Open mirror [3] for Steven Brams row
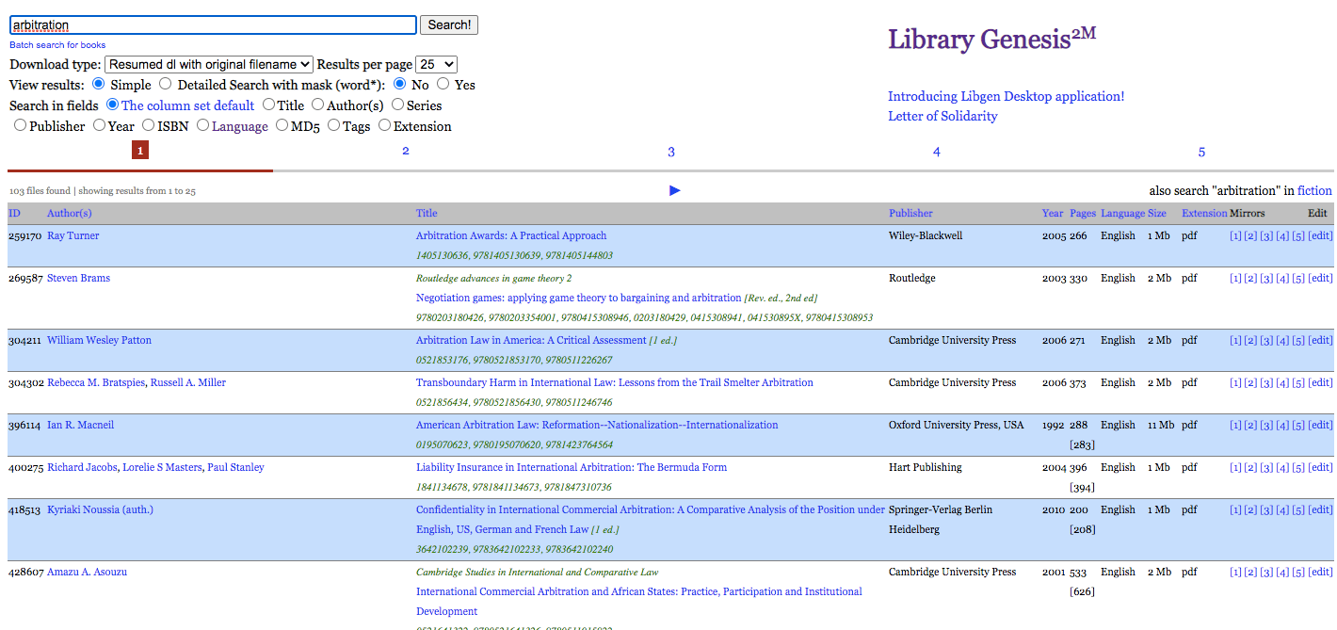1337x630 pixels. pyautogui.click(x=1266, y=278)
